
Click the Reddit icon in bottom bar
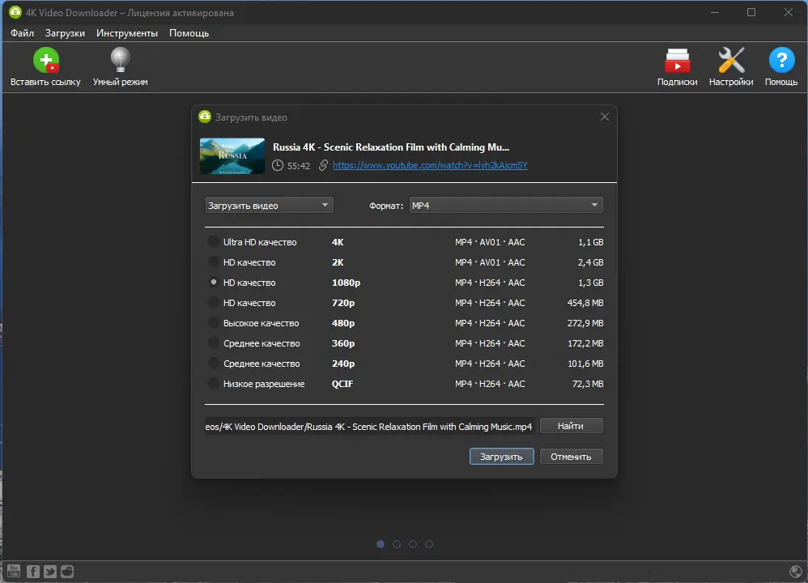pos(67,571)
